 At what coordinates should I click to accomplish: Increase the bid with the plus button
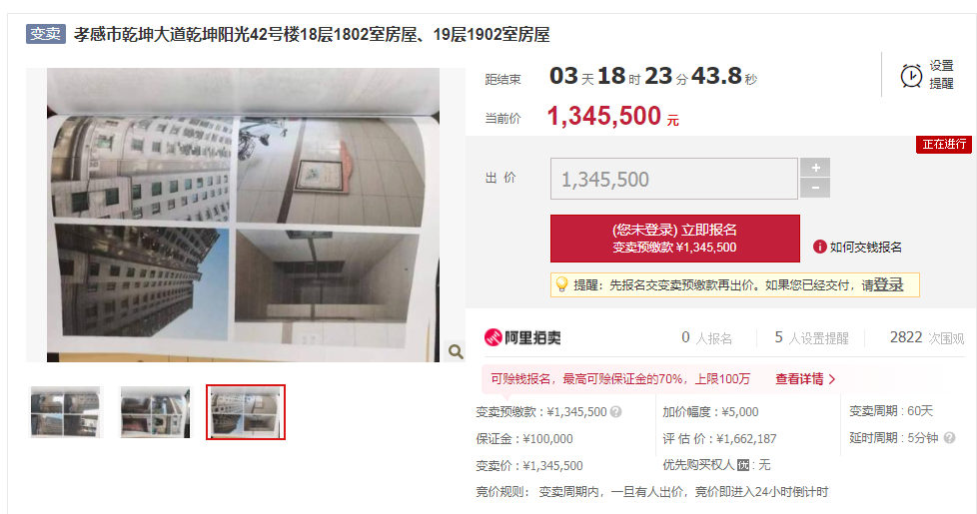(815, 168)
